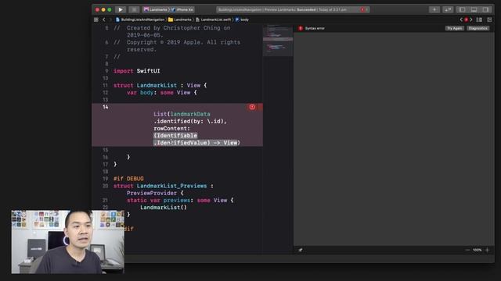The width and height of the screenshot is (501, 281).
Task: Toggle the left navigator panel
Action: point(462,9)
